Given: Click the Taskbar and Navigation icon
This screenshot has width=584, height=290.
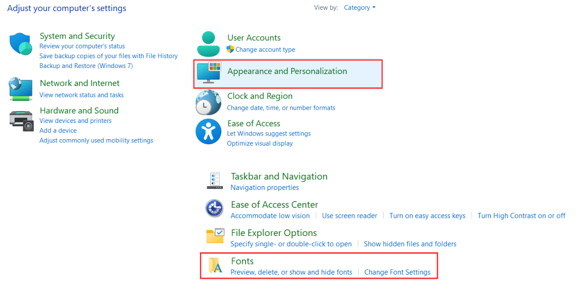Looking at the screenshot, I should pyautogui.click(x=215, y=181).
